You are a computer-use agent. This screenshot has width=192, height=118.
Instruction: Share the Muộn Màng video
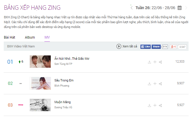160,105
